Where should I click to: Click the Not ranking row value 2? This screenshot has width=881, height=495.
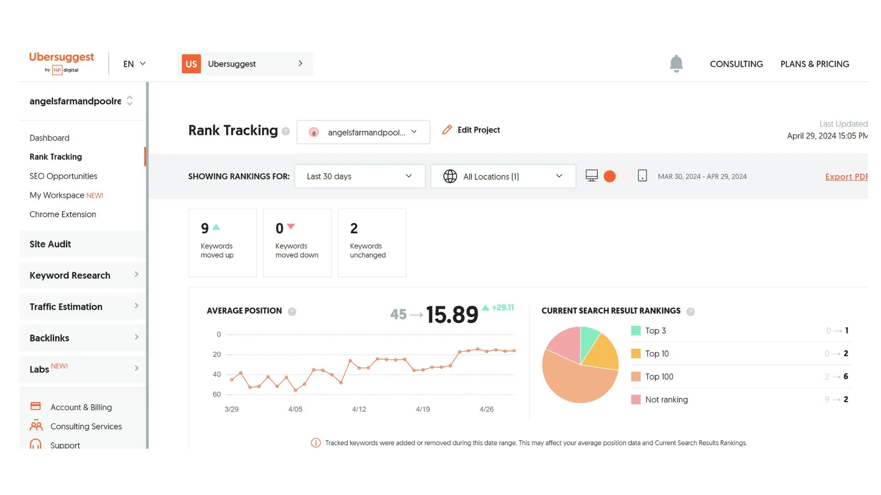[846, 399]
